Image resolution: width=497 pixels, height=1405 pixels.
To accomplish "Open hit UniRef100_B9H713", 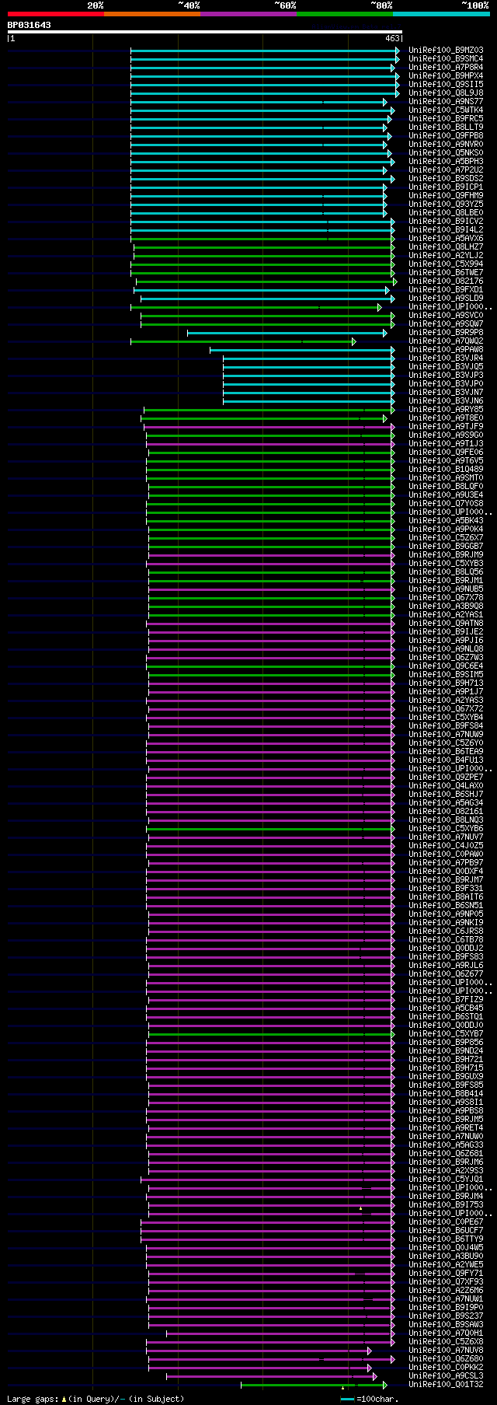I will [x=446, y=683].
